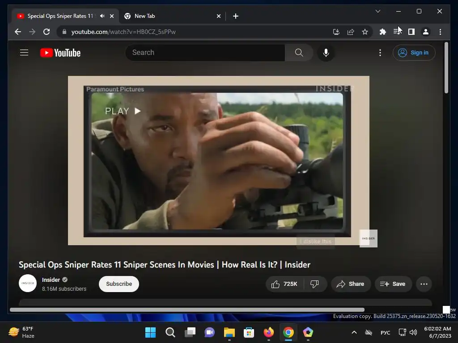
Task: Switch to Chrome on taskbar
Action: pyautogui.click(x=288, y=332)
